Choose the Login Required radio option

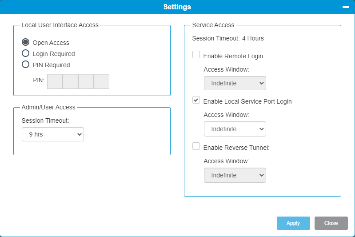click(x=26, y=53)
